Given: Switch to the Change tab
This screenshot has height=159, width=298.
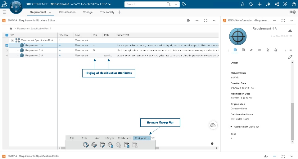Looking at the screenshot, I should pyautogui.click(x=88, y=12).
